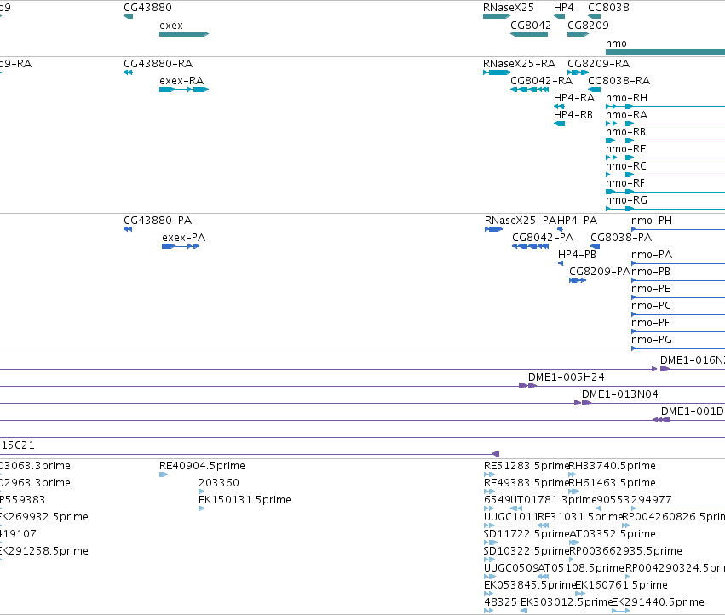This screenshot has height=615, width=725.
Task: Click the EK053845.5prime EST label
Action: (x=529, y=586)
